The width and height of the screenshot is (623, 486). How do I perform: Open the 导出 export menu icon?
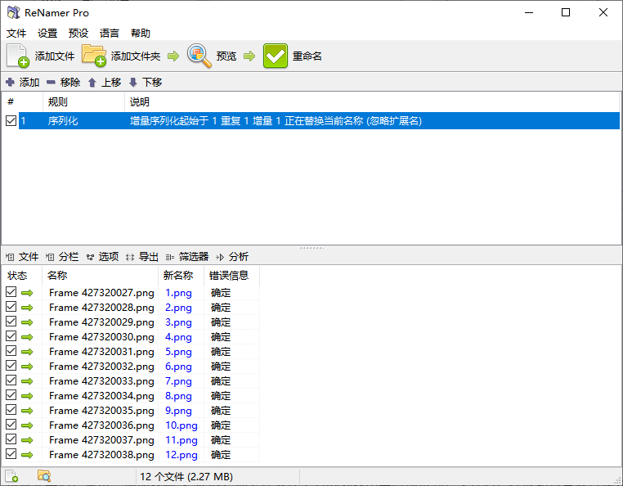tap(130, 257)
